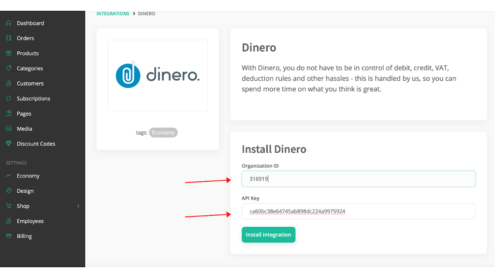Focus the API Key input field
Viewport: 495px width, 278px height.
[x=358, y=211]
